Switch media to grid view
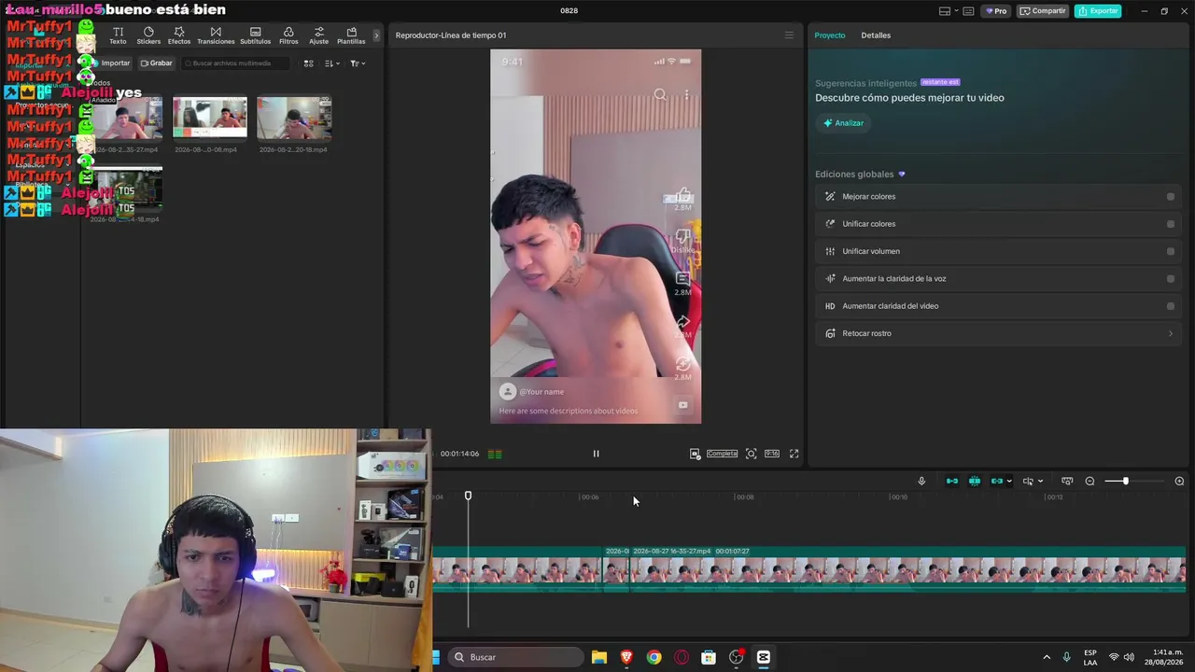Screen dimensions: 1195x672 [309, 63]
